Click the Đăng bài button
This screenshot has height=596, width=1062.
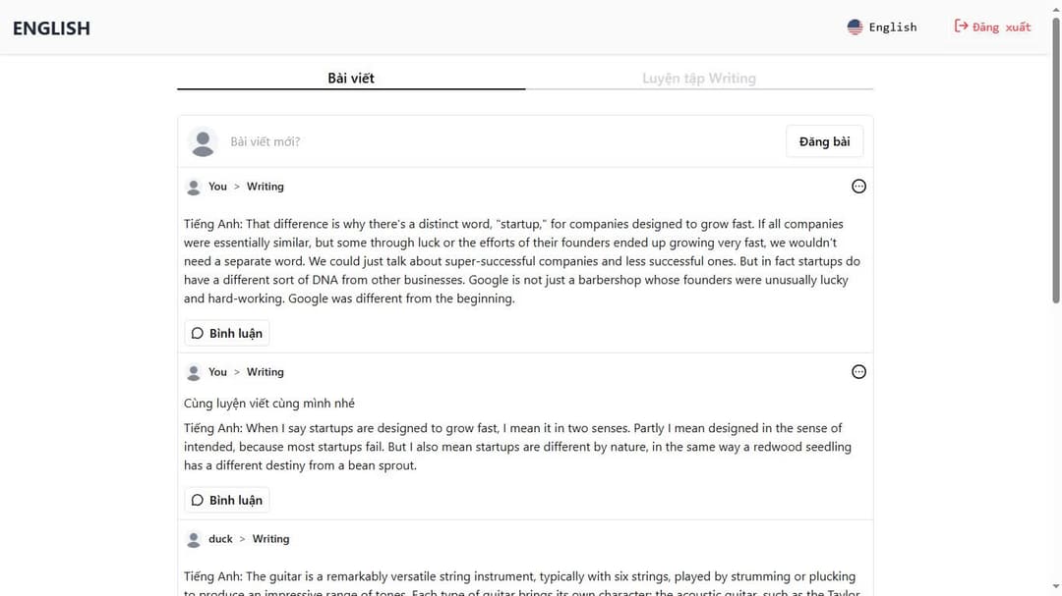824,141
